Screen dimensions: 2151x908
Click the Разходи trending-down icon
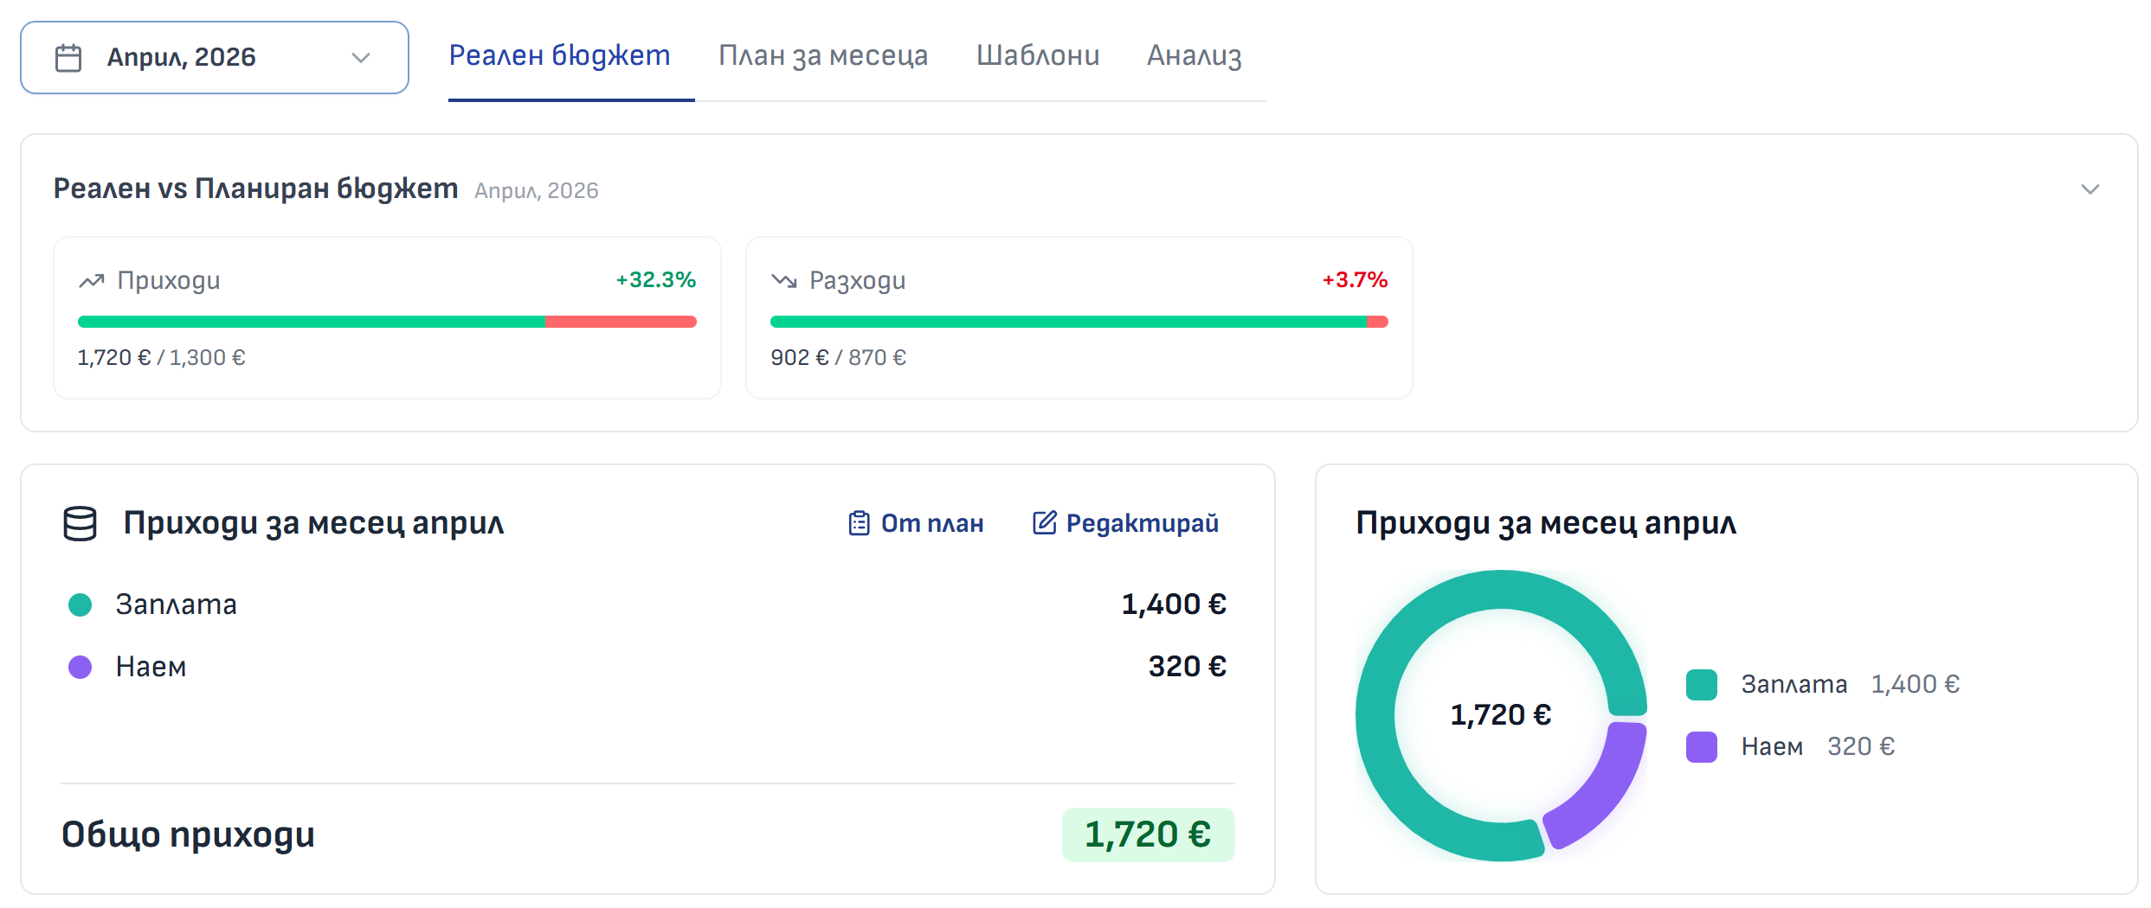(x=783, y=281)
